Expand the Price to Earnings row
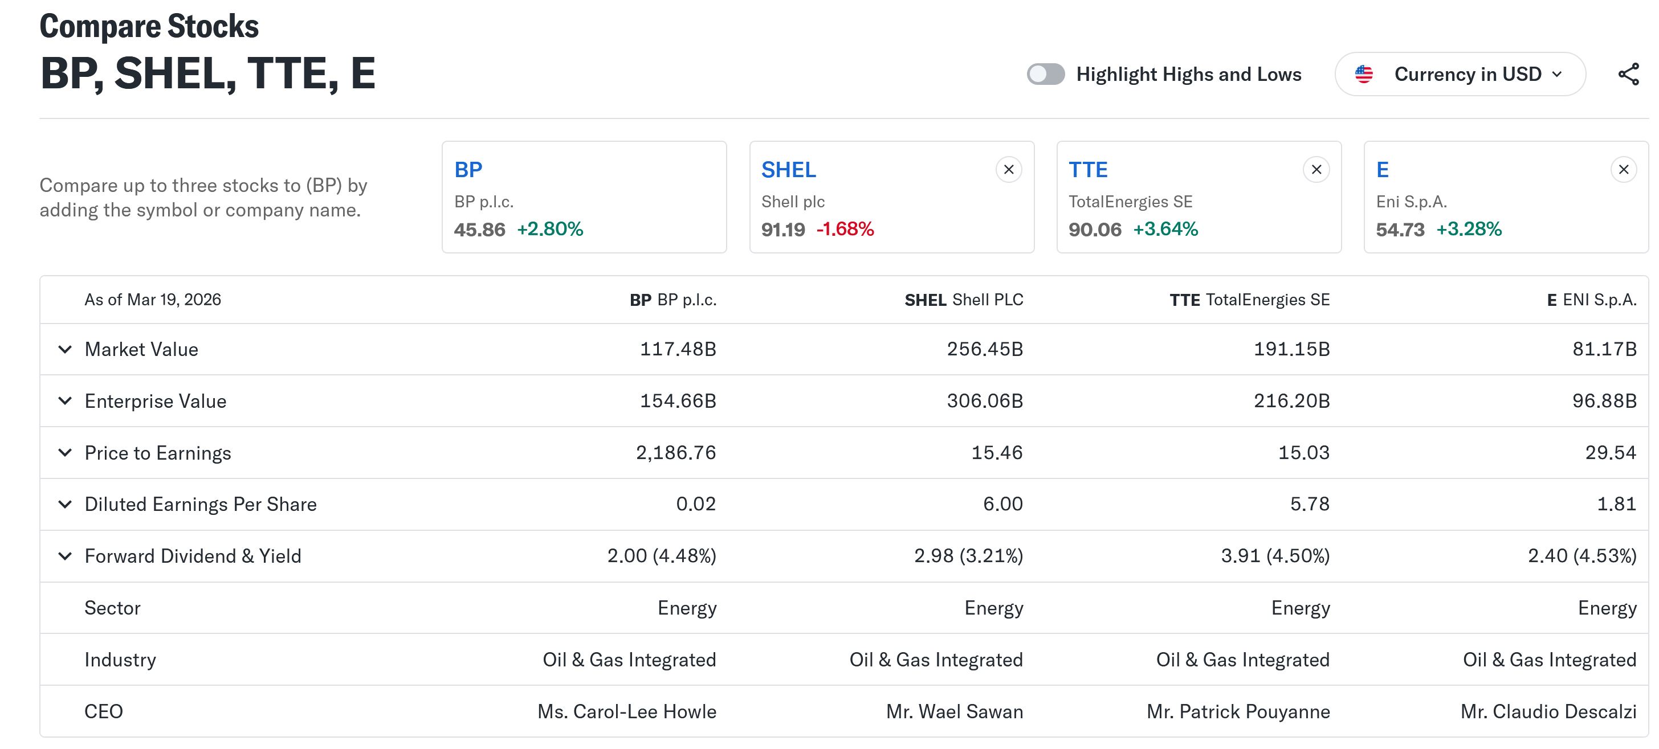1659x749 pixels. click(x=65, y=452)
